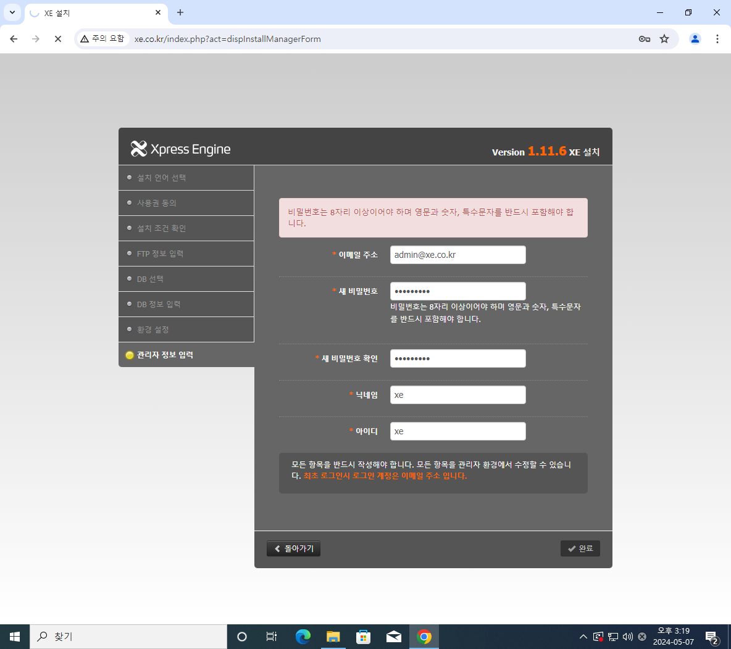Restore down the Chrome window
The height and width of the screenshot is (649, 731).
coord(688,12)
